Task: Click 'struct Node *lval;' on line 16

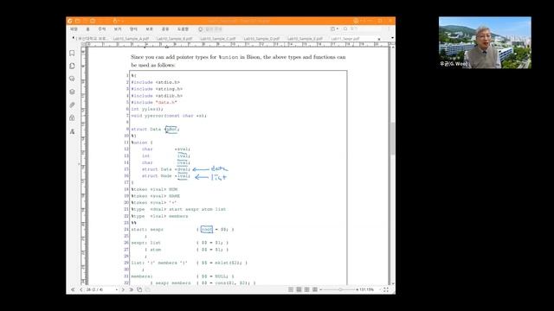Action: (165, 176)
